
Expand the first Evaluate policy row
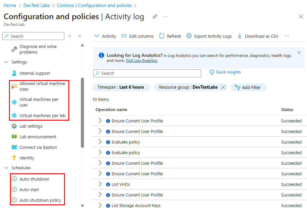pos(100,142)
